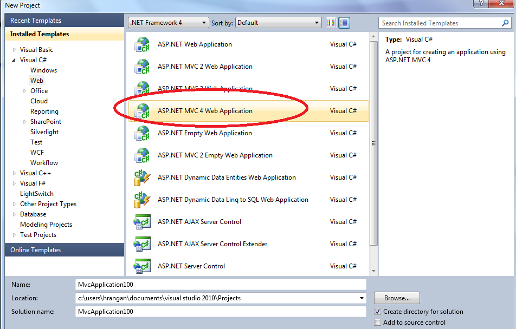The width and height of the screenshot is (516, 329).
Task: Select ASP.NET Empty Web Application name
Action: click(205, 133)
